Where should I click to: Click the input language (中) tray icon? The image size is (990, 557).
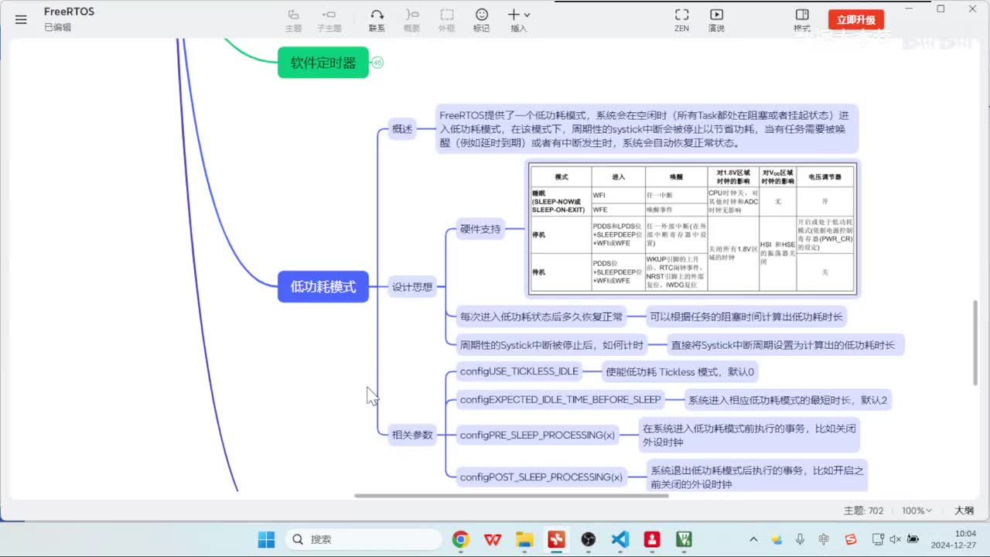[x=824, y=539]
